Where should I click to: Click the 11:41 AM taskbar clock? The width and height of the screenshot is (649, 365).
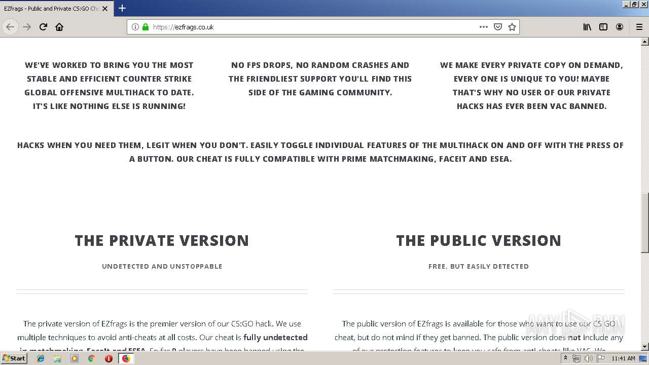coord(623,358)
